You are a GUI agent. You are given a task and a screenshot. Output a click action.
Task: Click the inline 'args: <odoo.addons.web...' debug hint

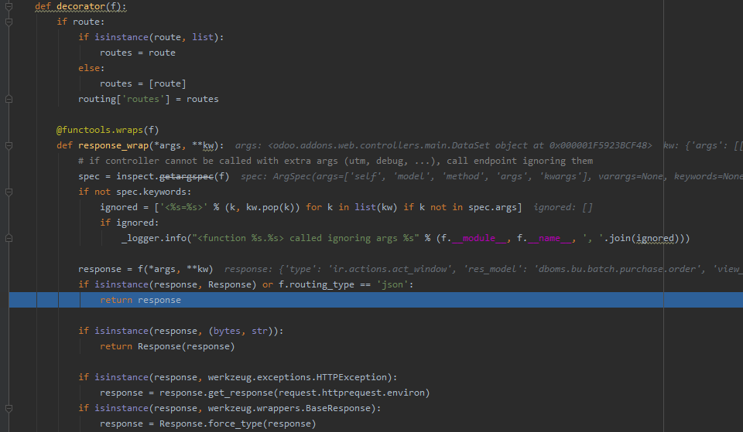pos(443,145)
